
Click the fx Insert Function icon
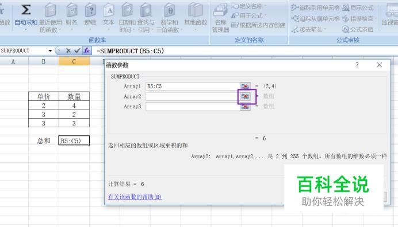point(86,50)
